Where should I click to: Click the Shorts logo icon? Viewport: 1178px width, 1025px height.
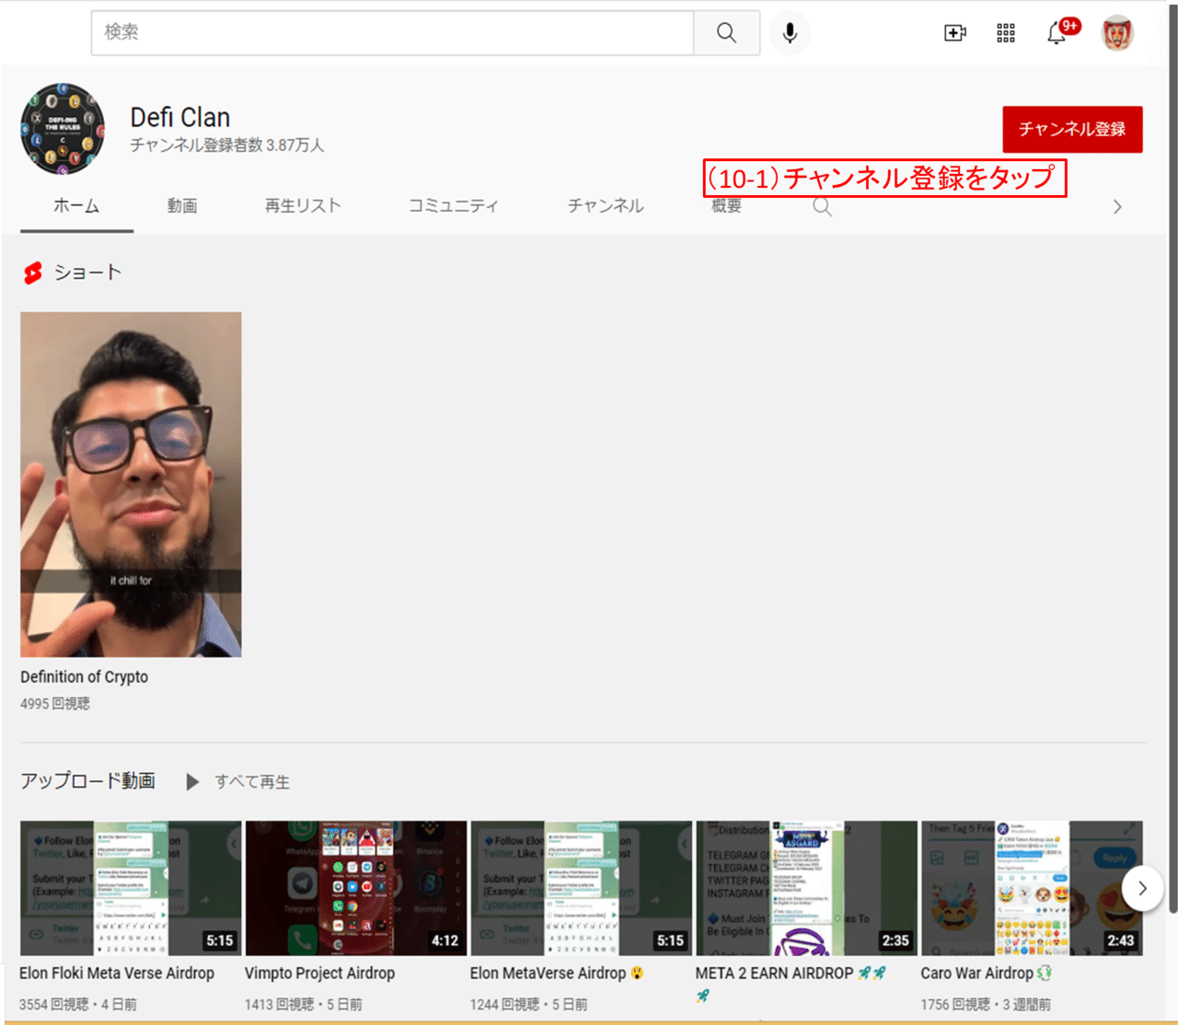tap(33, 272)
